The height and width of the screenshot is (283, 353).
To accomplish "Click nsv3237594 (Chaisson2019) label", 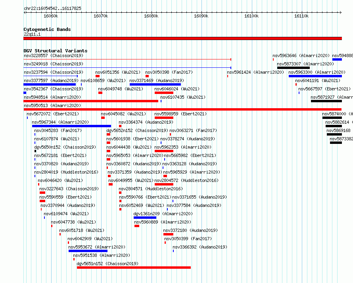I will 54,72.
